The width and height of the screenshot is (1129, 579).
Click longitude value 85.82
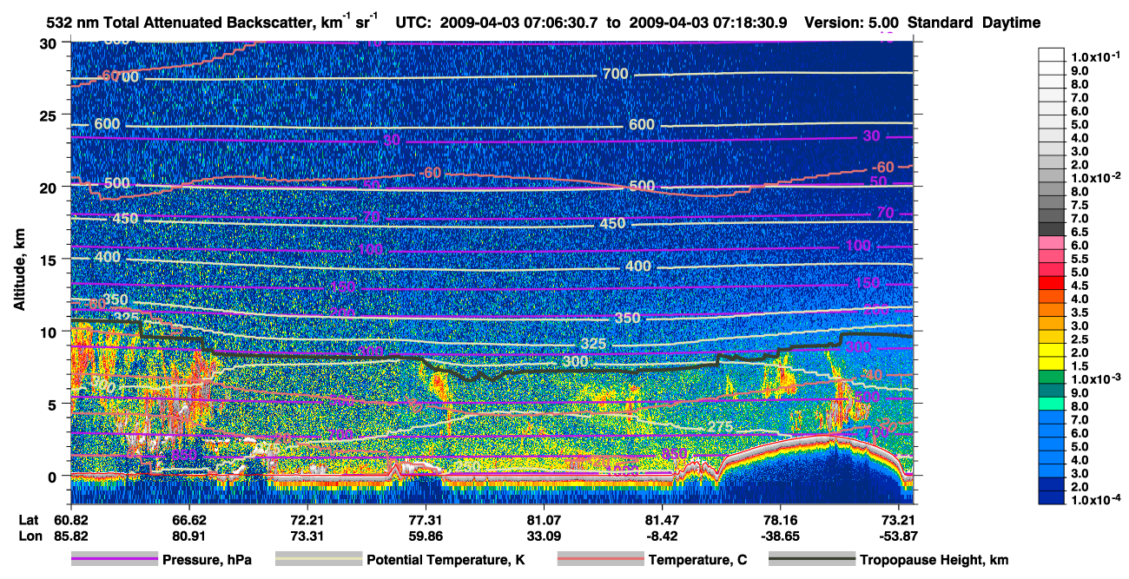click(x=70, y=536)
